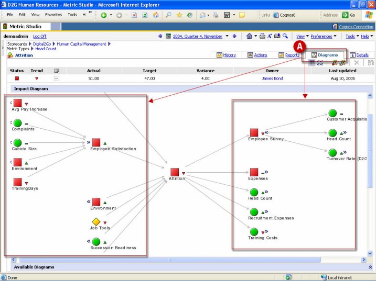Switch to the Details tab
376x281 pixels.
click(359, 55)
